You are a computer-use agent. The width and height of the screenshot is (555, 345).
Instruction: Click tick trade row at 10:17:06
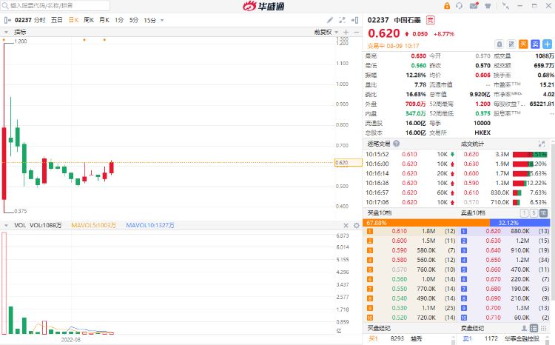tap(410, 202)
